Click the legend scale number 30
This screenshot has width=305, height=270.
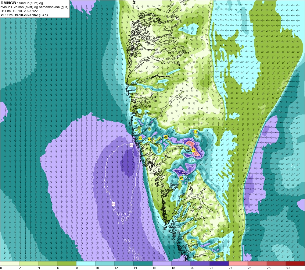coord(288,268)
